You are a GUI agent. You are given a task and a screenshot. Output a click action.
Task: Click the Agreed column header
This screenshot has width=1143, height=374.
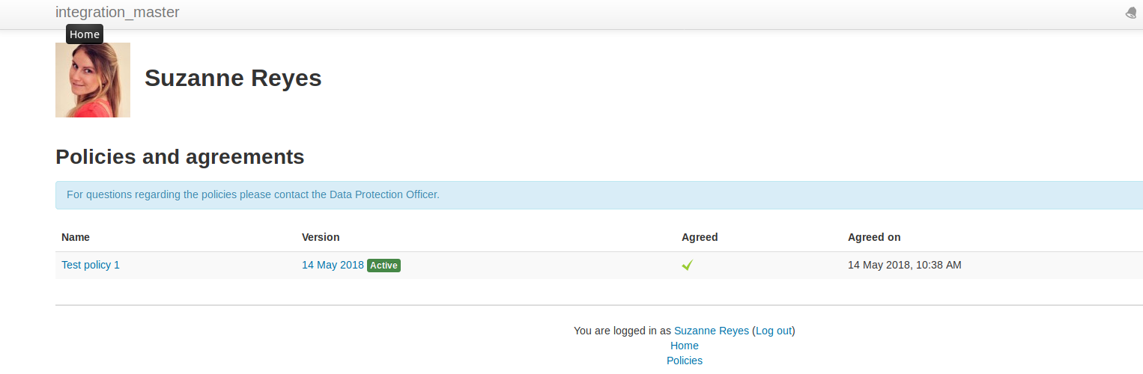click(x=700, y=237)
